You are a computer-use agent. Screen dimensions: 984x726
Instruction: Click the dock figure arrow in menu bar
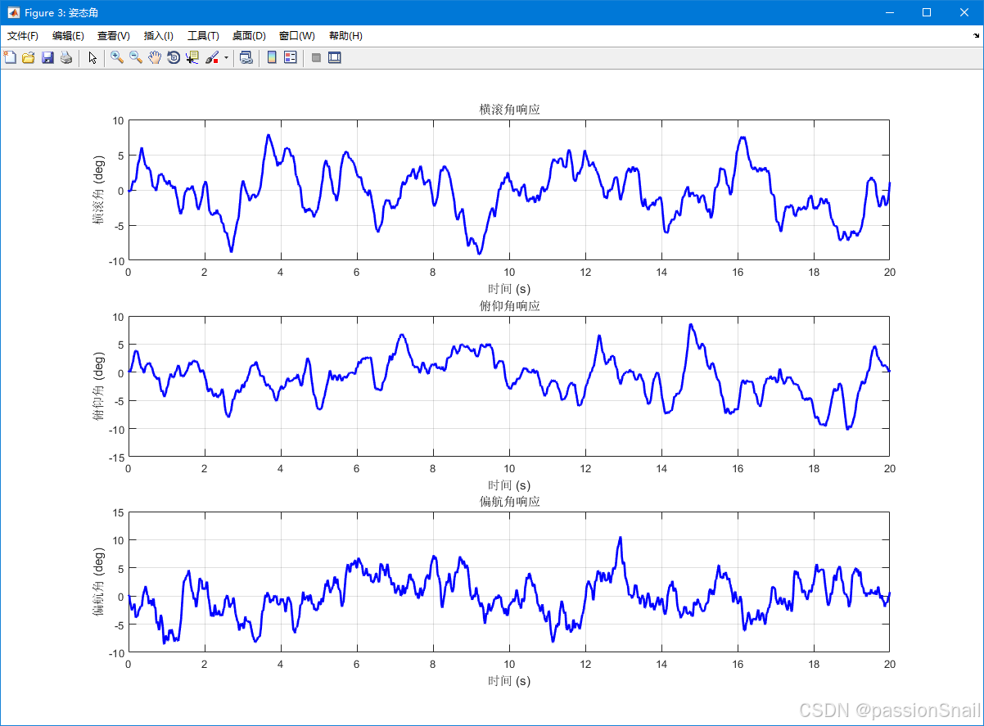[x=976, y=36]
